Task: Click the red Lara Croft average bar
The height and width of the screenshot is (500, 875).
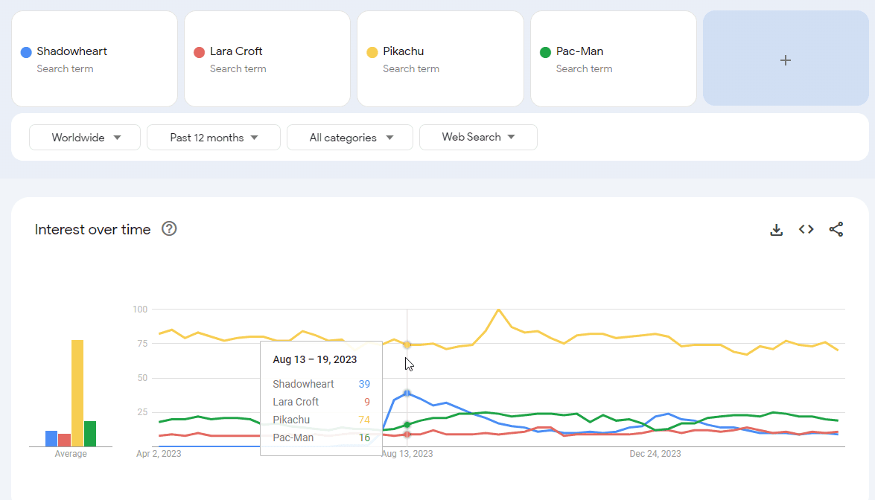Action: pyautogui.click(x=64, y=440)
